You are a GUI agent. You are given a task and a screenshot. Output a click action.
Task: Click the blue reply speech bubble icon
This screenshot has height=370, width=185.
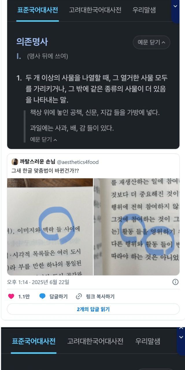pyautogui.click(x=42, y=296)
